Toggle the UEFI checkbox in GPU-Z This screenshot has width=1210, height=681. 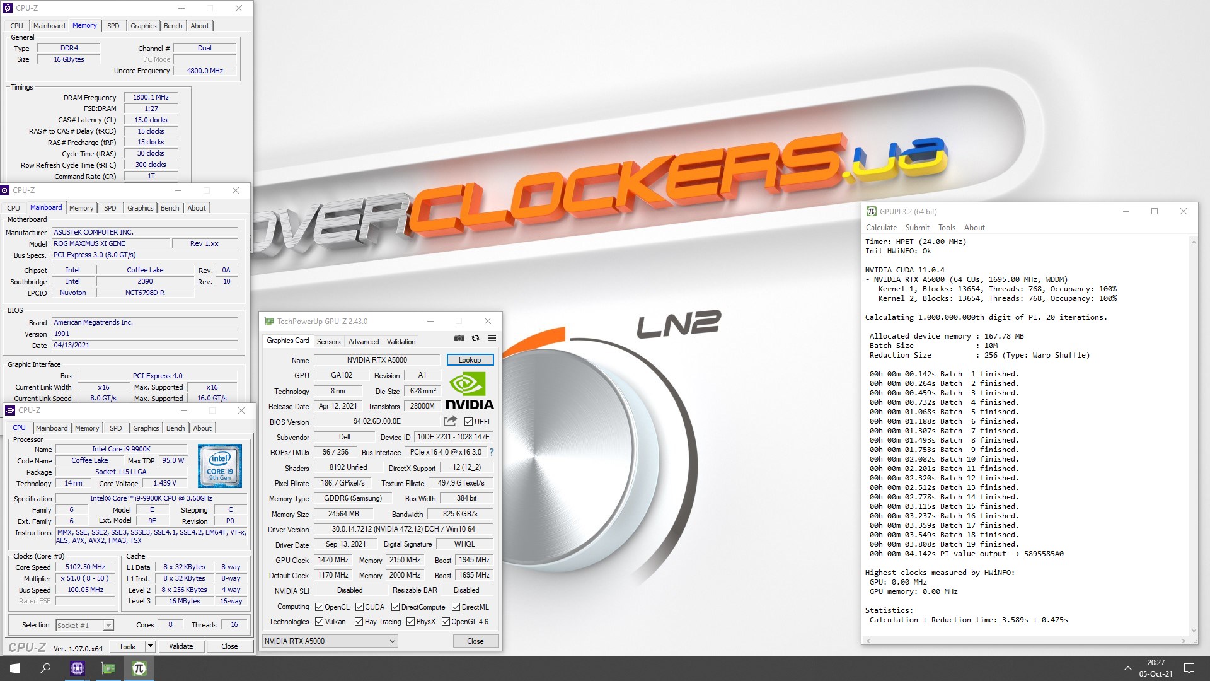pyautogui.click(x=468, y=422)
